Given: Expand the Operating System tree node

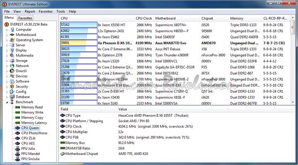Looking at the screenshot, I should (7, 40).
